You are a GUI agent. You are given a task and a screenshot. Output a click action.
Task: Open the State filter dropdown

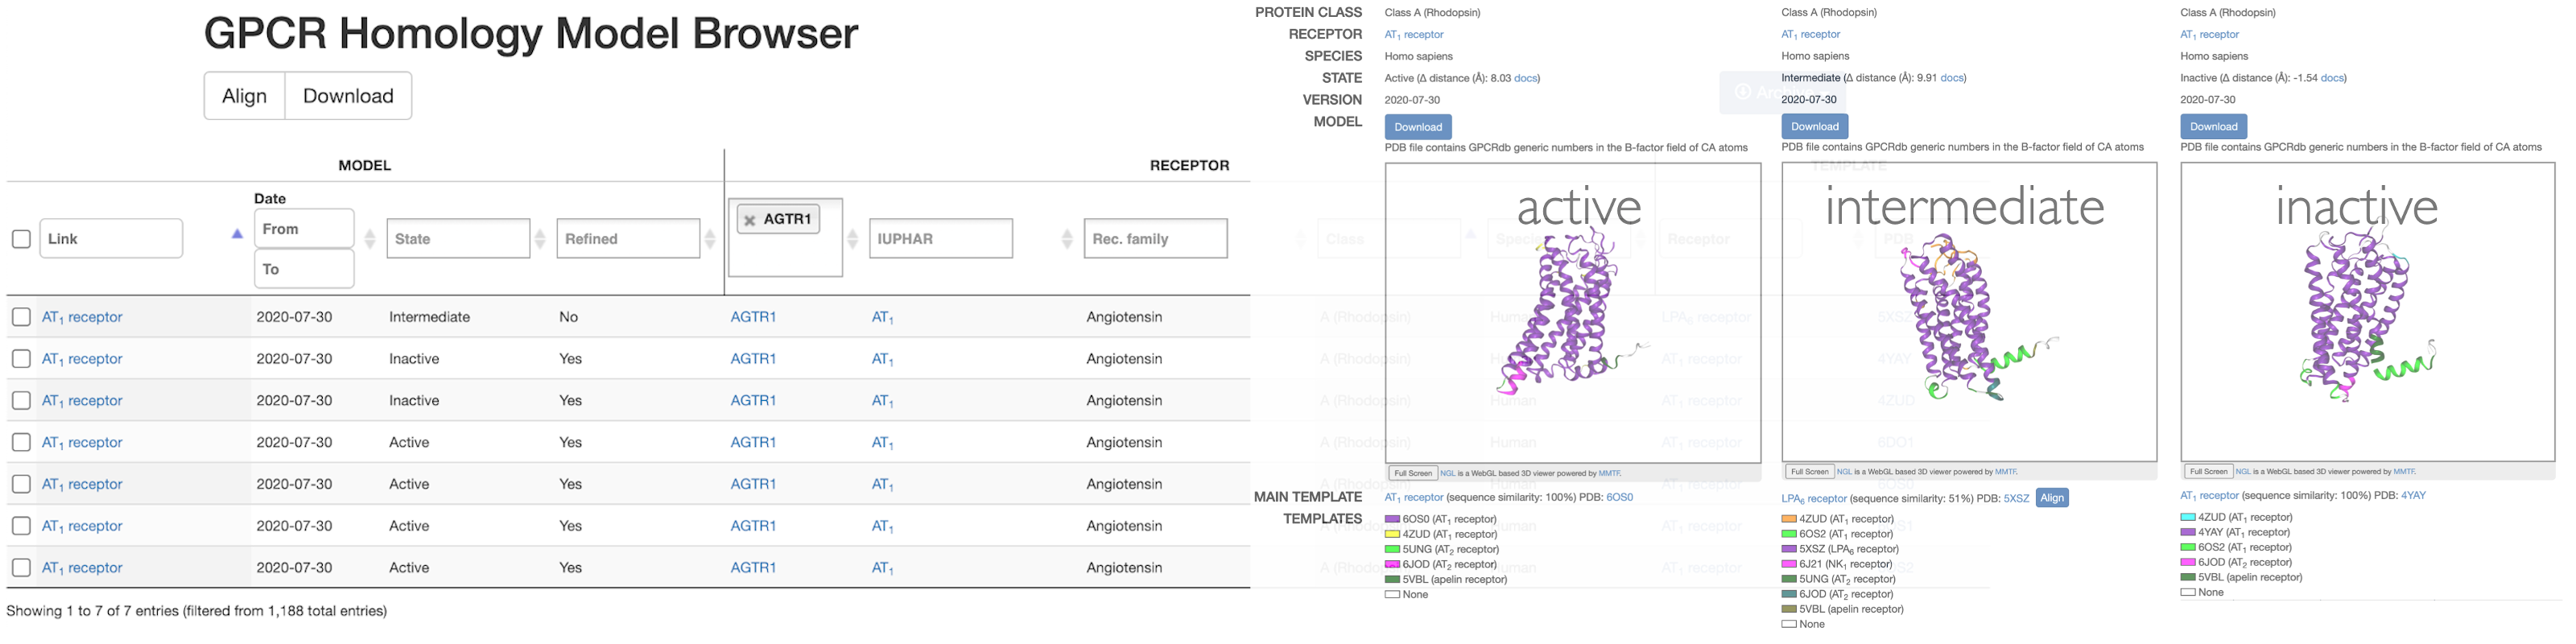[458, 239]
